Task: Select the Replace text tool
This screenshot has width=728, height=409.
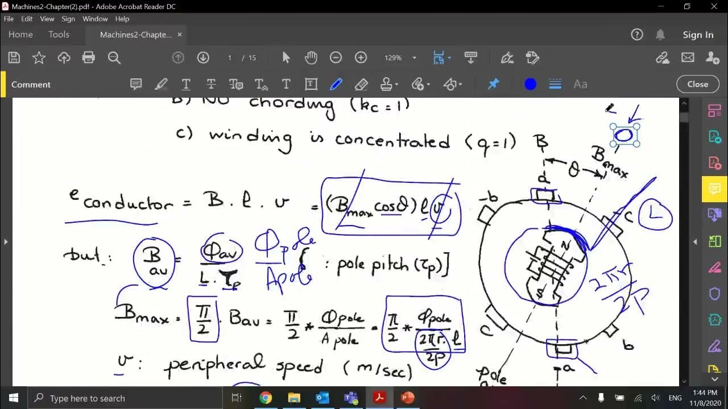Action: click(x=236, y=84)
